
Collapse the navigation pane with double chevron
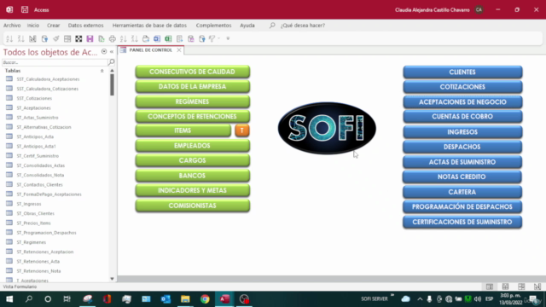coord(112,51)
